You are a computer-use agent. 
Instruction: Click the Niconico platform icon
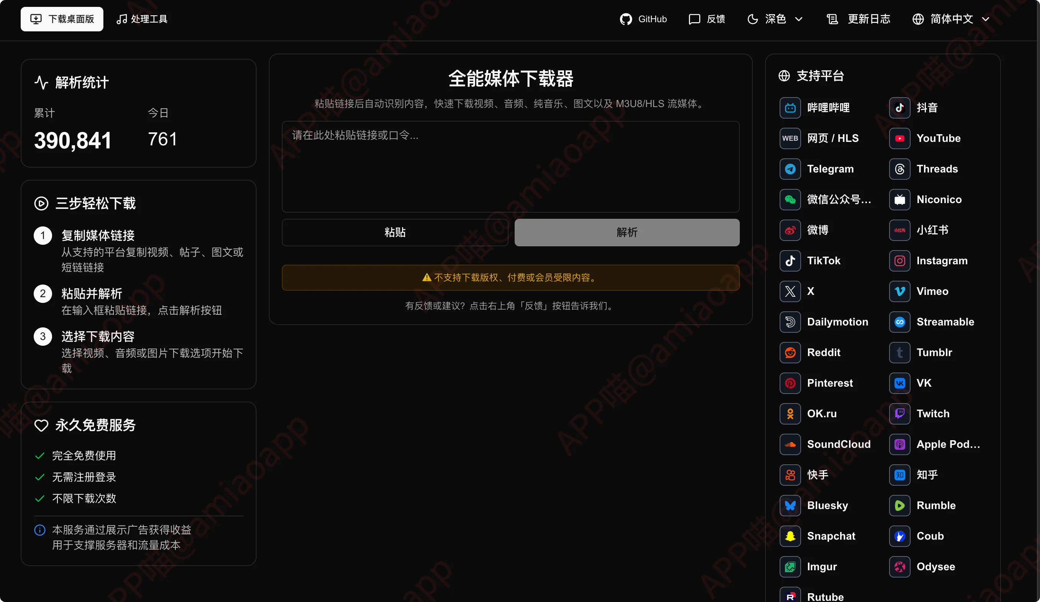899,200
